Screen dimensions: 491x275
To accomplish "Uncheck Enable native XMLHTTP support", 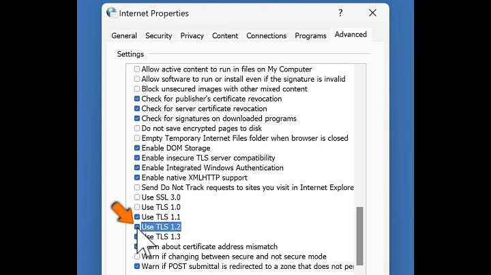I will click(137, 178).
